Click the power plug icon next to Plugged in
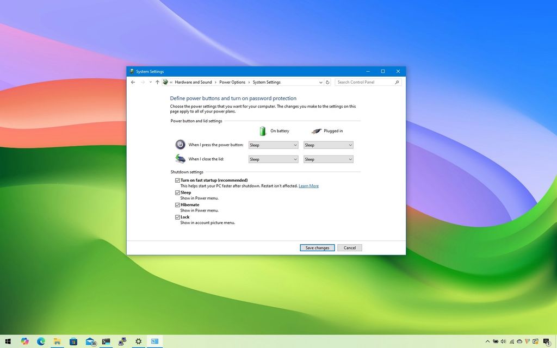Viewport: 557px width, 348px height. coord(316,130)
